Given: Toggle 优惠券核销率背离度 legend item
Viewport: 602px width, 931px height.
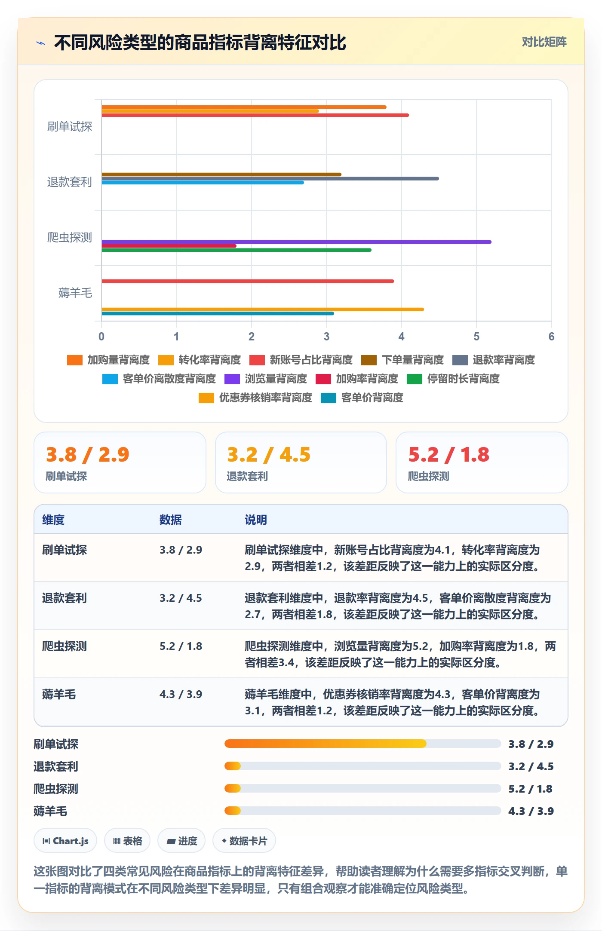Looking at the screenshot, I should 255,398.
